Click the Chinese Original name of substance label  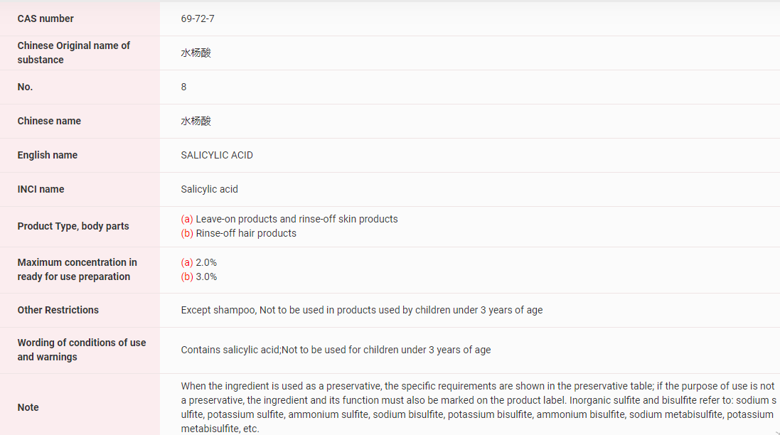tap(73, 53)
